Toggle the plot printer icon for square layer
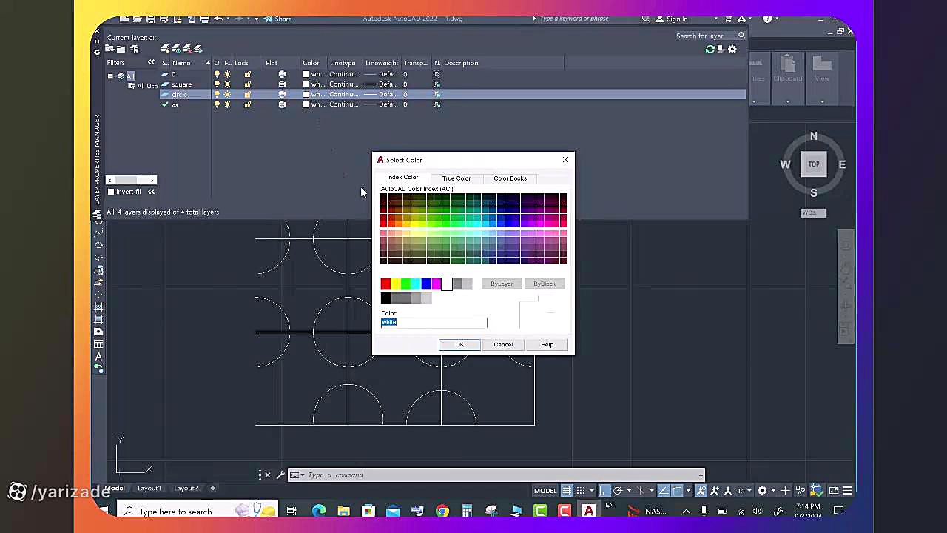The height and width of the screenshot is (533, 947). pyautogui.click(x=282, y=84)
